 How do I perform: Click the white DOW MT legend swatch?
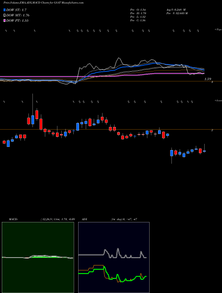click(x=4, y=16)
